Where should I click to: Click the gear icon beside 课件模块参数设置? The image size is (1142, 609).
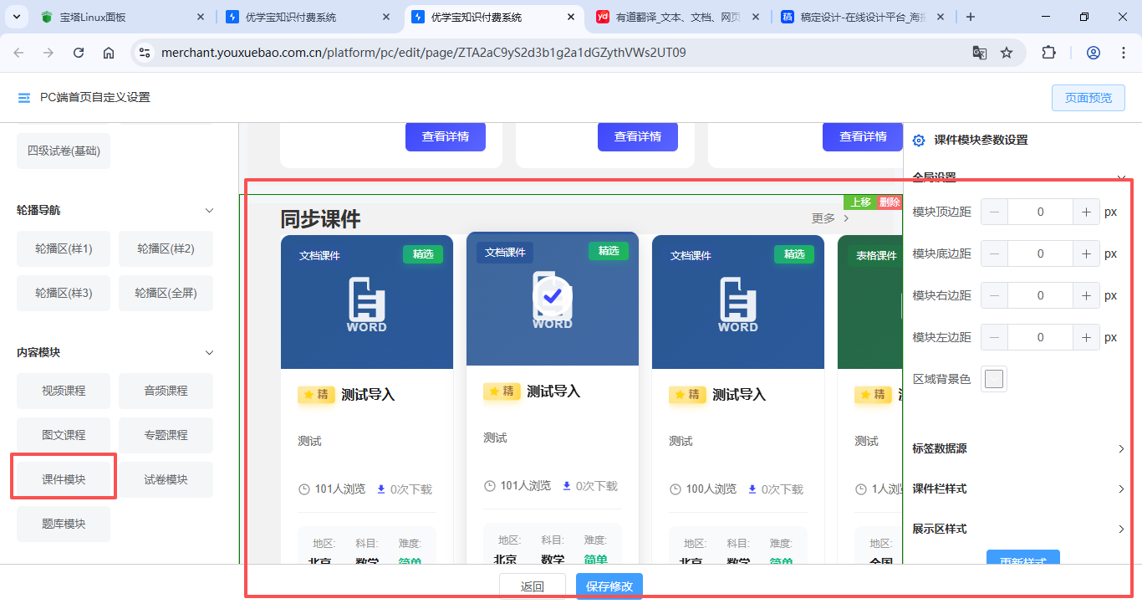[x=919, y=141]
